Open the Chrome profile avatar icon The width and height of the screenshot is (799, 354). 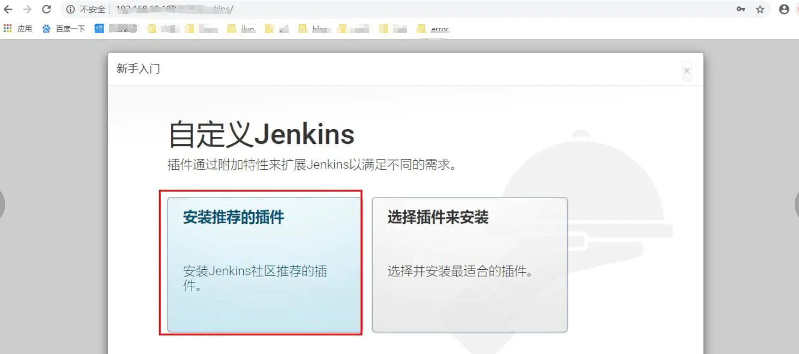(x=784, y=9)
